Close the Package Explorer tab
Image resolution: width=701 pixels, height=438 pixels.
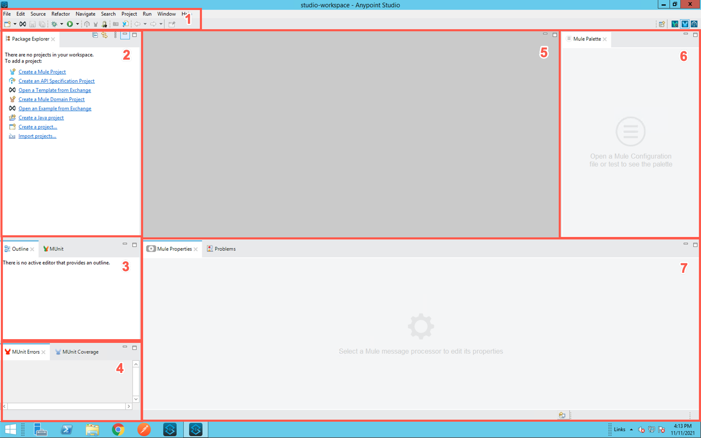tap(53, 39)
